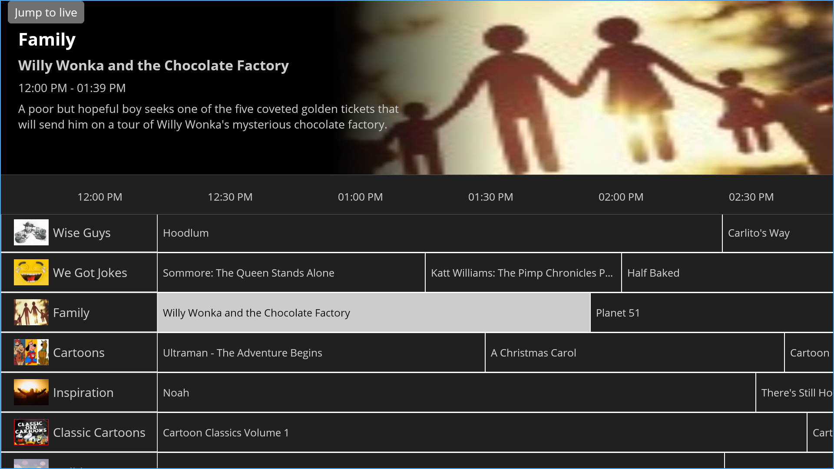Select Ultraman - The Adventure Begins
The height and width of the screenshot is (469, 834).
click(321, 353)
